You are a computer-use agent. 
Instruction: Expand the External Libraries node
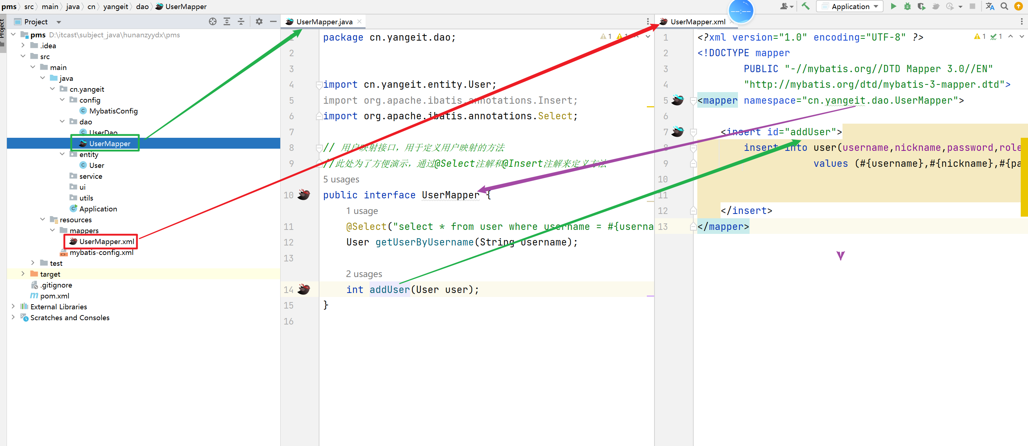[13, 306]
